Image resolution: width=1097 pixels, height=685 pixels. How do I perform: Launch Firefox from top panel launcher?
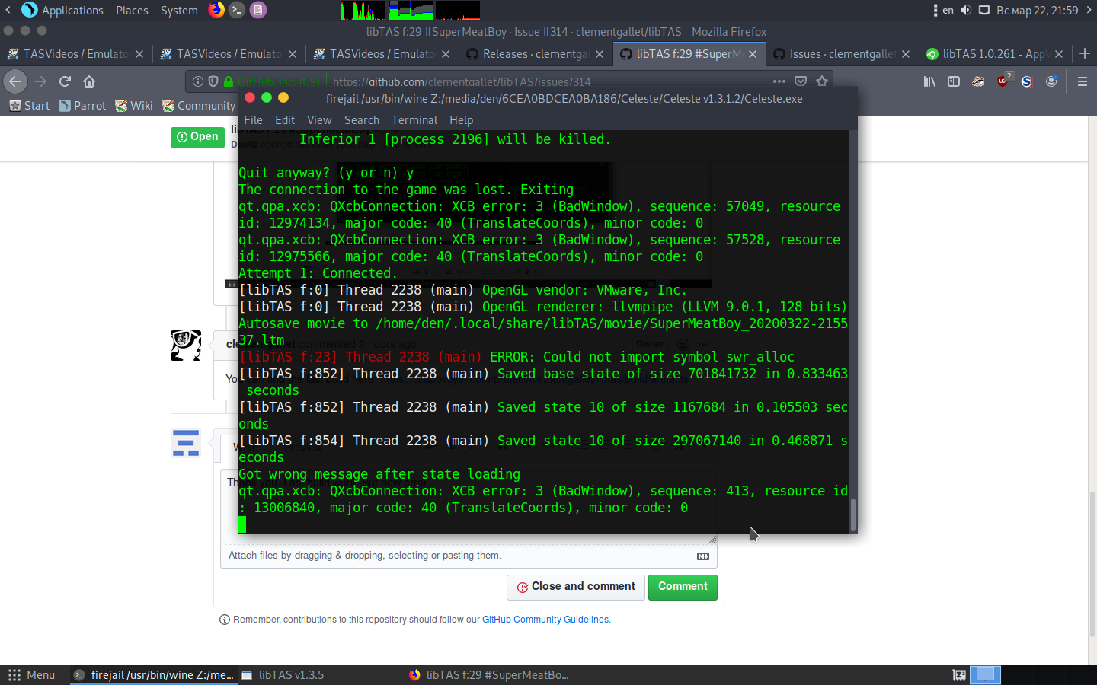(x=216, y=10)
